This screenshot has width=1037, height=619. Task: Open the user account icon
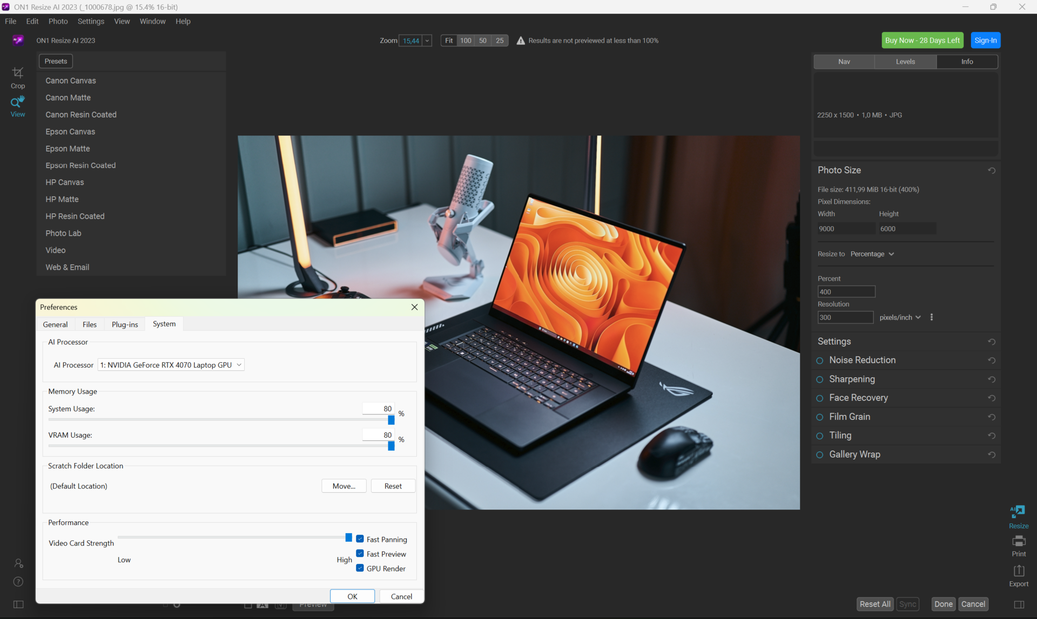coord(18,563)
